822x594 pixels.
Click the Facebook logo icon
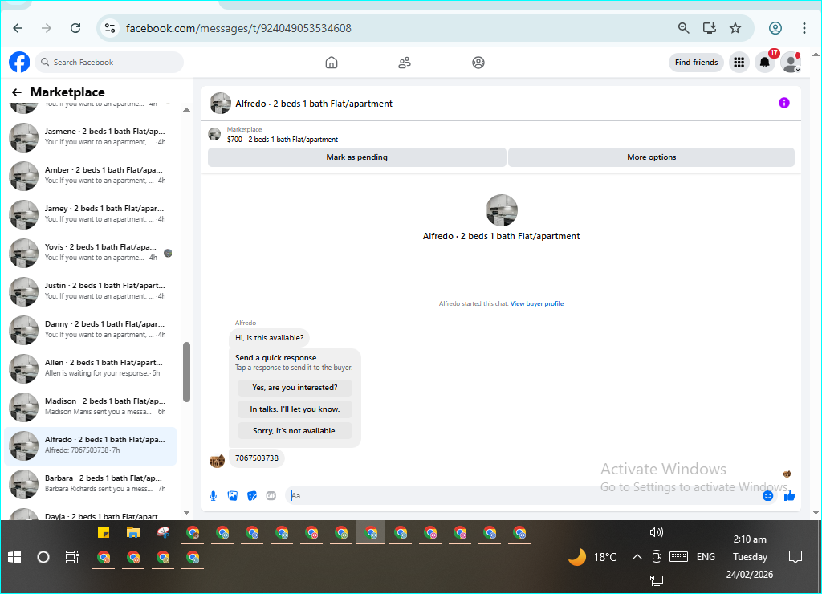click(19, 63)
